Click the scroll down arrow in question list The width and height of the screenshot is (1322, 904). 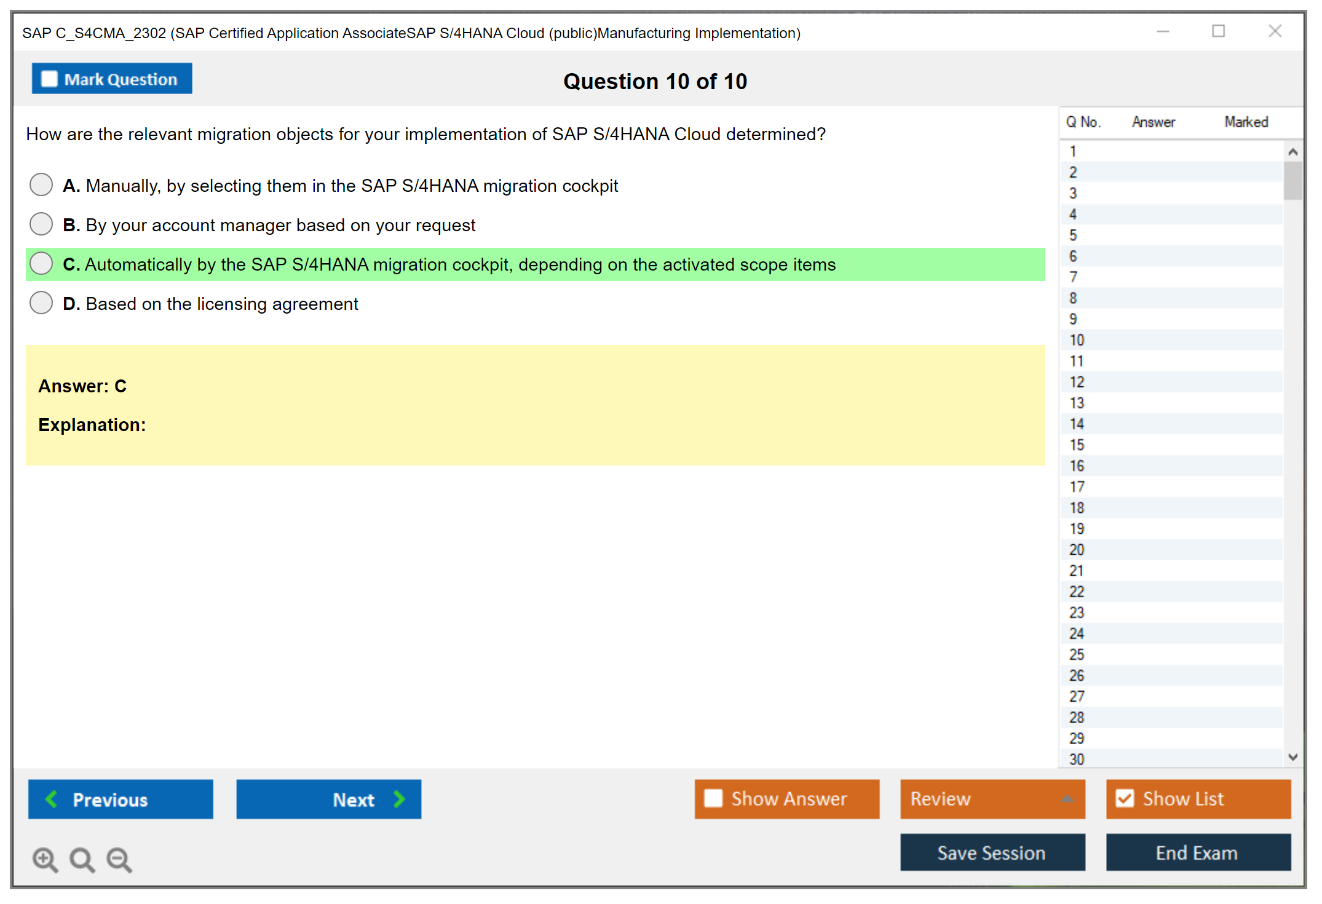pyautogui.click(x=1292, y=757)
